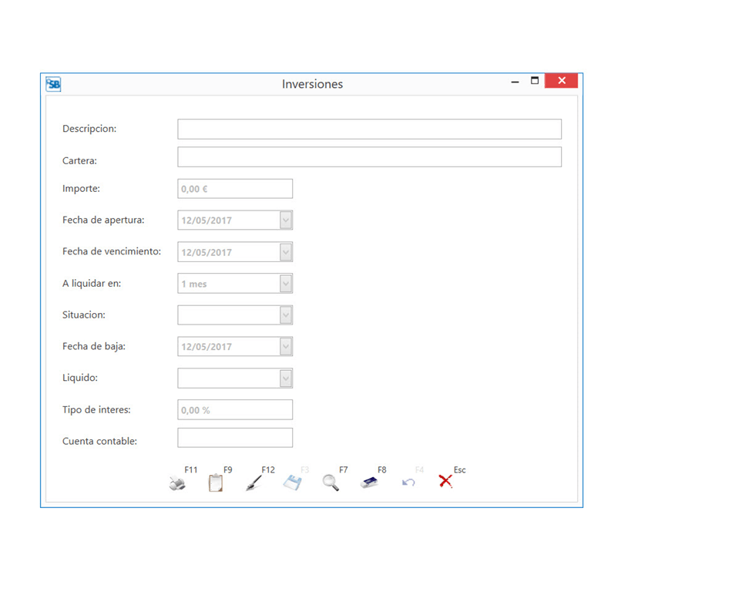Open the Fecha de baja date dropdown

tap(286, 347)
